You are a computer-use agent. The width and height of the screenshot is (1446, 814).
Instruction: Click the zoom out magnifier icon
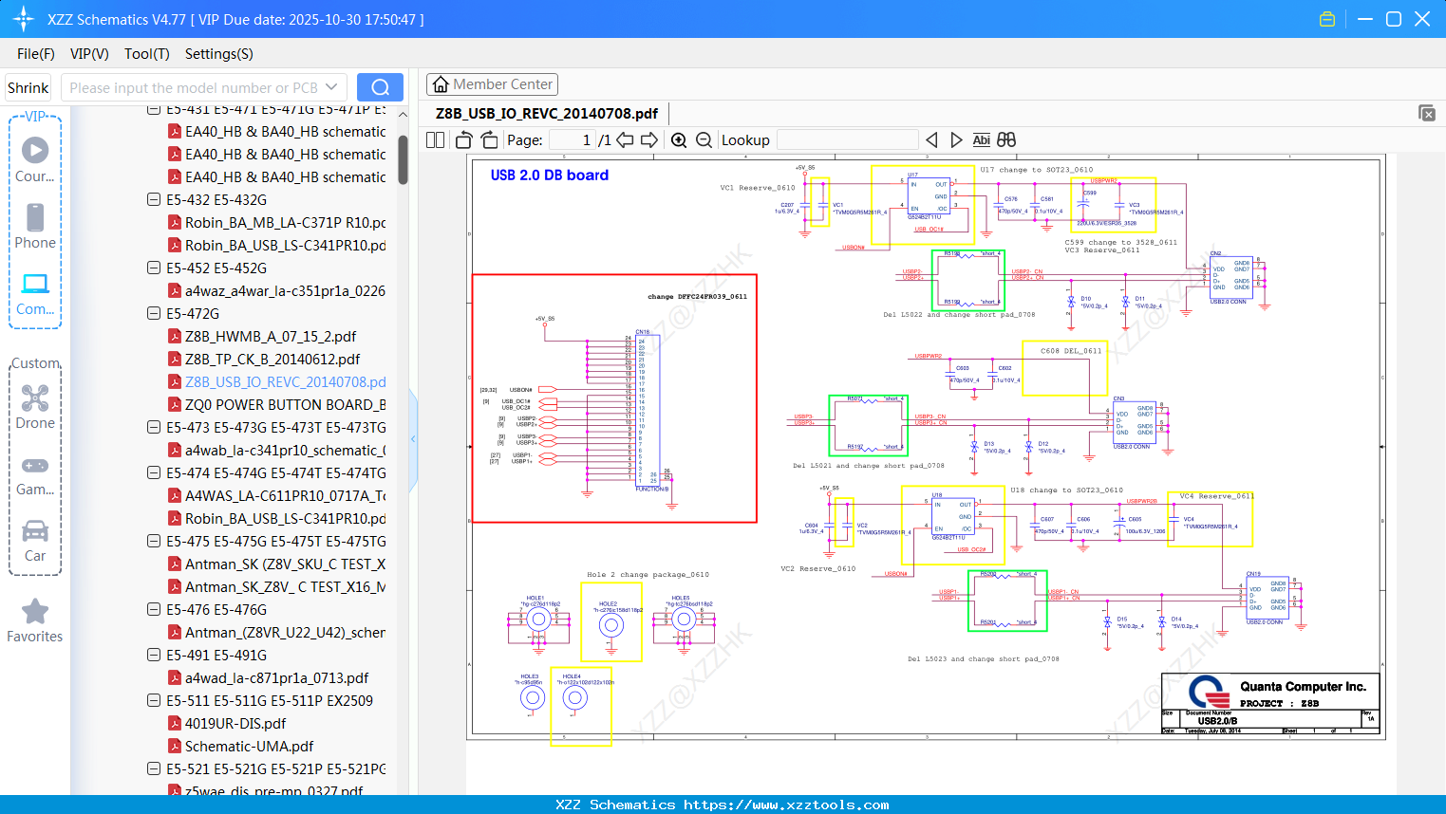pyautogui.click(x=704, y=140)
